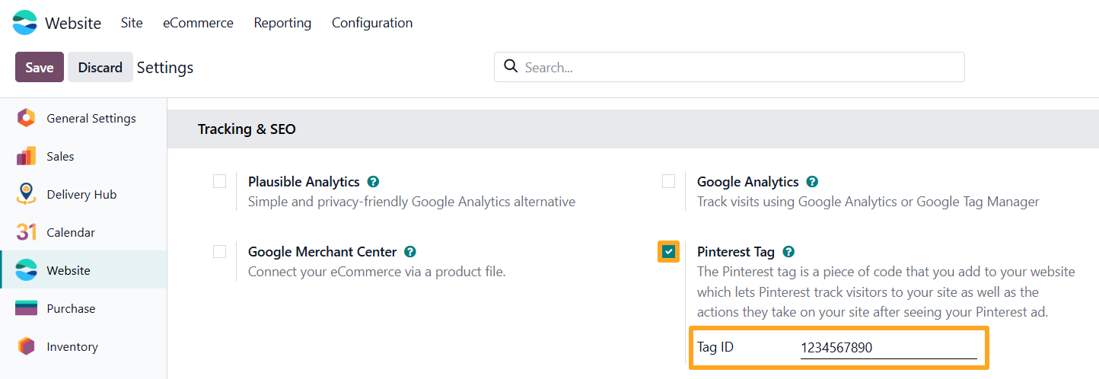Open the Purchase sidebar icon
The image size is (1099, 379).
(x=26, y=308)
